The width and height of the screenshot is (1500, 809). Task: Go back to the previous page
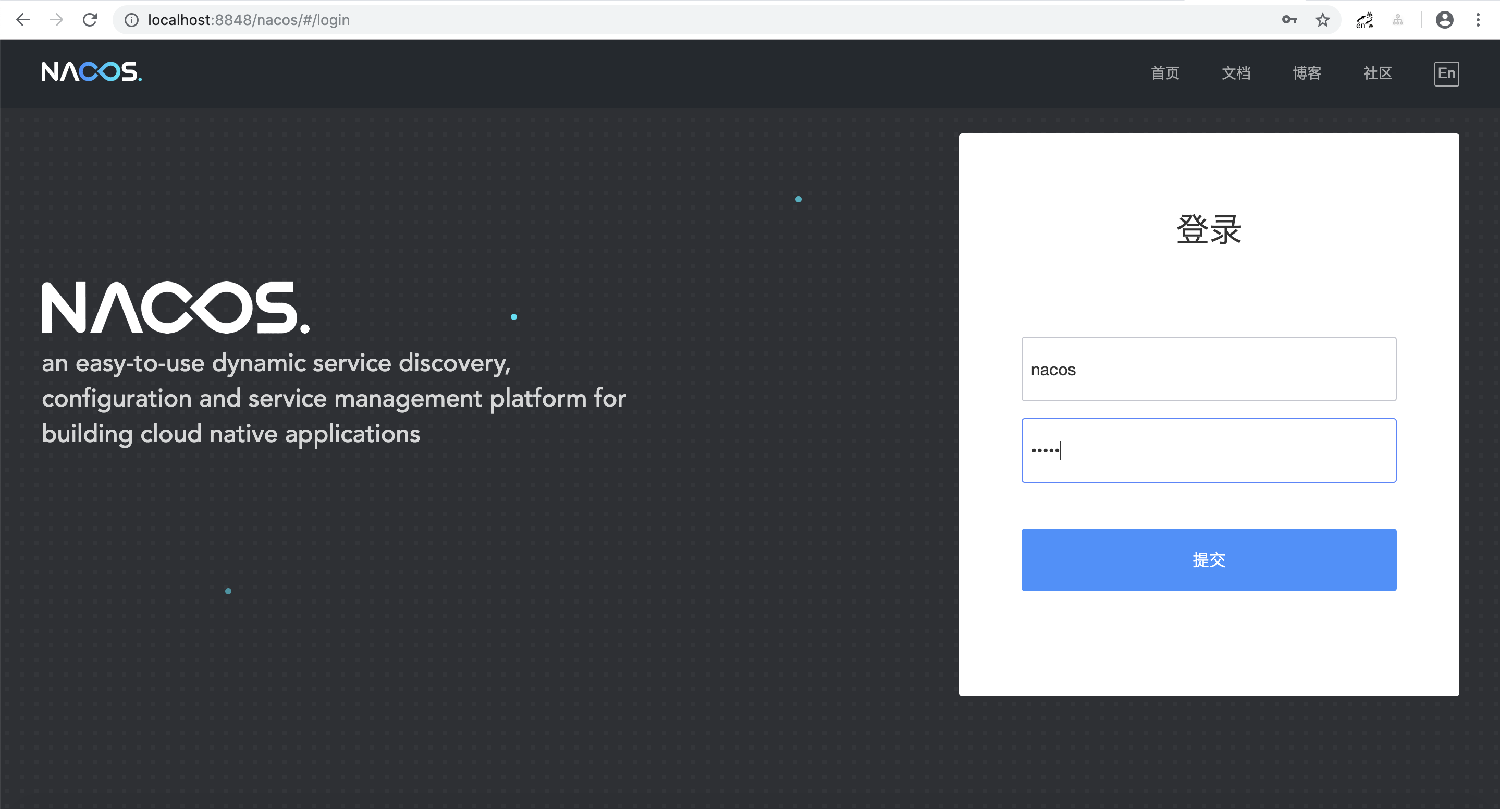point(23,20)
